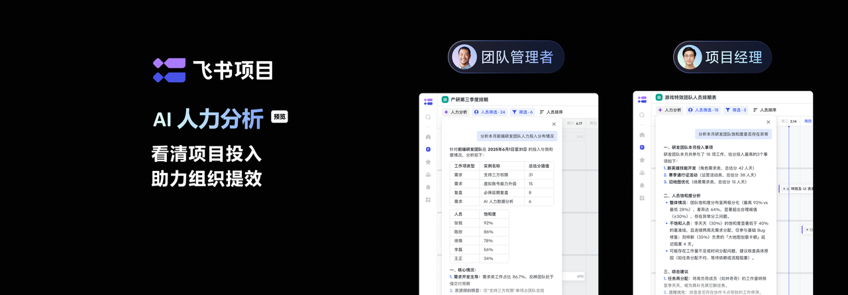The image size is (848, 295).
Task: Open 人员筛选 · 15 filter
Action: click(704, 110)
